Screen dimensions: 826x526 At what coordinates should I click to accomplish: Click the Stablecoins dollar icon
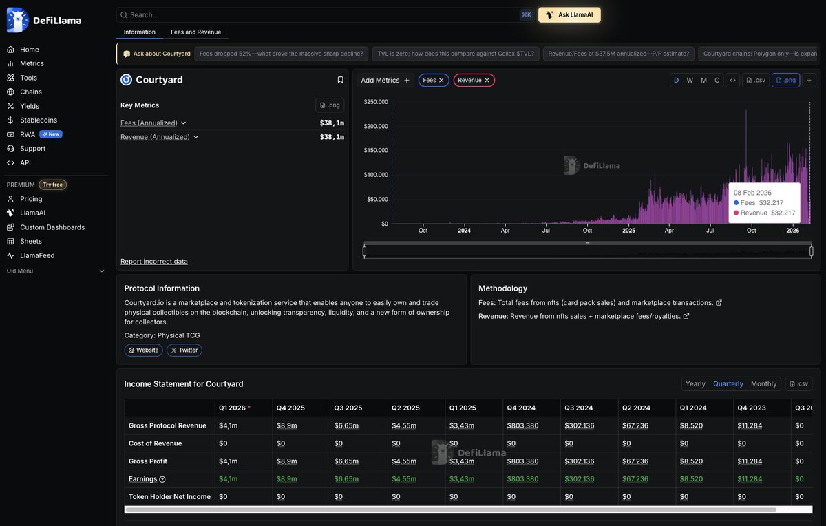(x=10, y=120)
